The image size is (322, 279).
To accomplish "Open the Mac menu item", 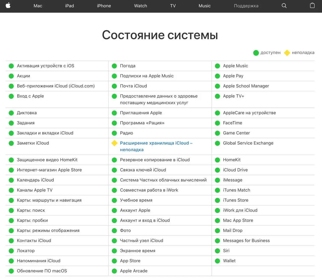I will [38, 6].
